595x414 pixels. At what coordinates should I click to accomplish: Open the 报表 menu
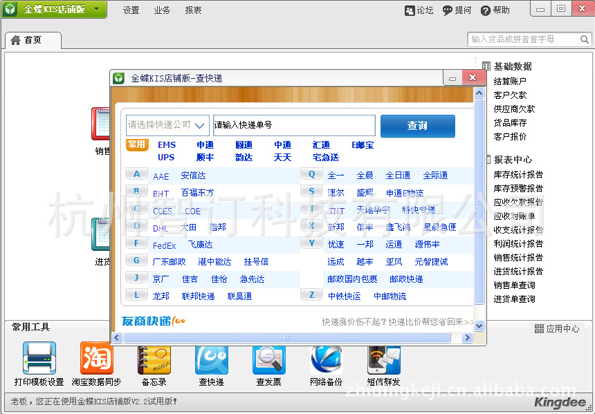193,10
